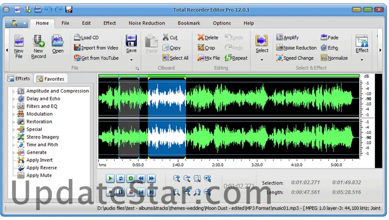Click the Repeat editing command
The height and width of the screenshot is (220, 389).
click(236, 58)
